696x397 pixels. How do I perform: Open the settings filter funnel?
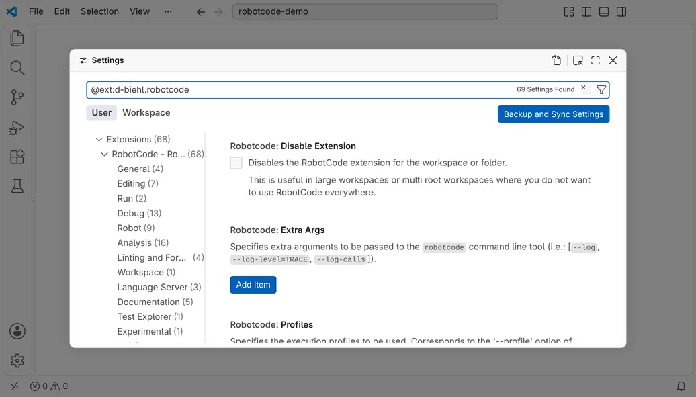pos(601,90)
